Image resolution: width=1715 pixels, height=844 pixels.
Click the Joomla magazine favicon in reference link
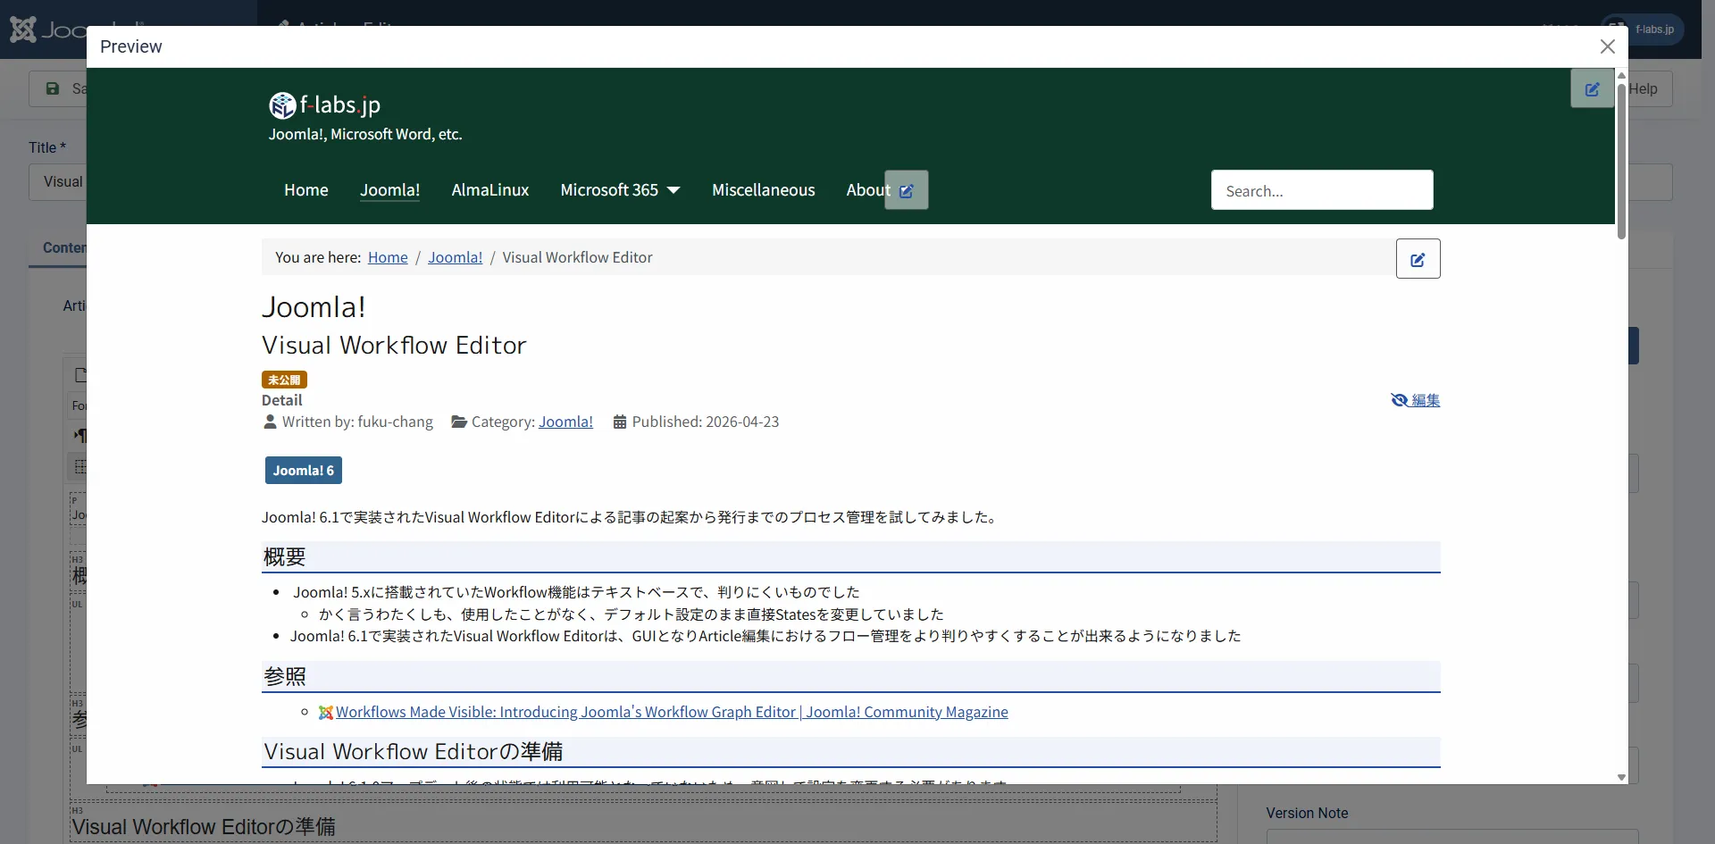(x=326, y=713)
